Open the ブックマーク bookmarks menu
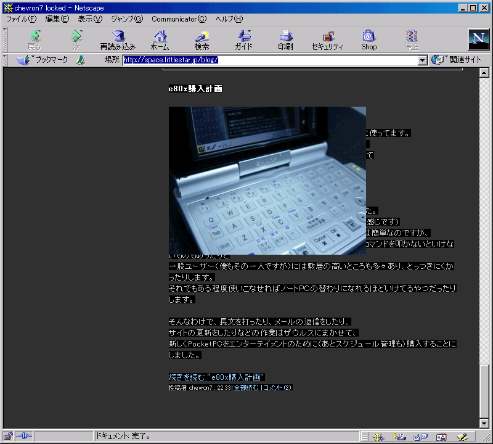This screenshot has height=444, width=493. (x=42, y=60)
